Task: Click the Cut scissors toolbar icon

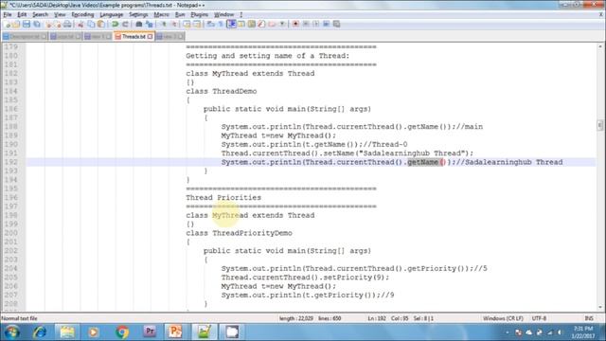Action: 80,24
